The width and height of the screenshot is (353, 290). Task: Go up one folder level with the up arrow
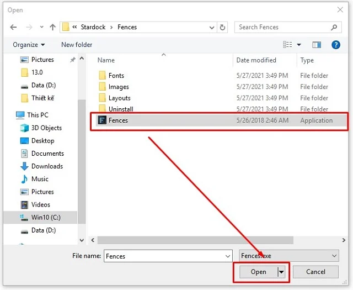click(53, 27)
